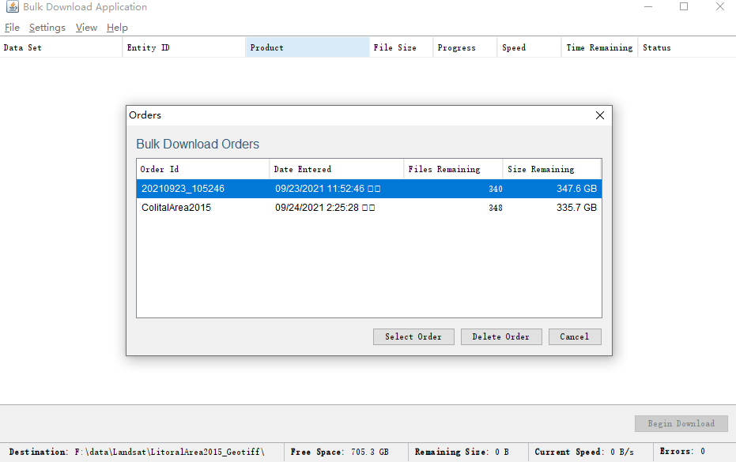This screenshot has height=462, width=736.
Task: Select the ColitalArea2015 order row
Action: pos(369,208)
